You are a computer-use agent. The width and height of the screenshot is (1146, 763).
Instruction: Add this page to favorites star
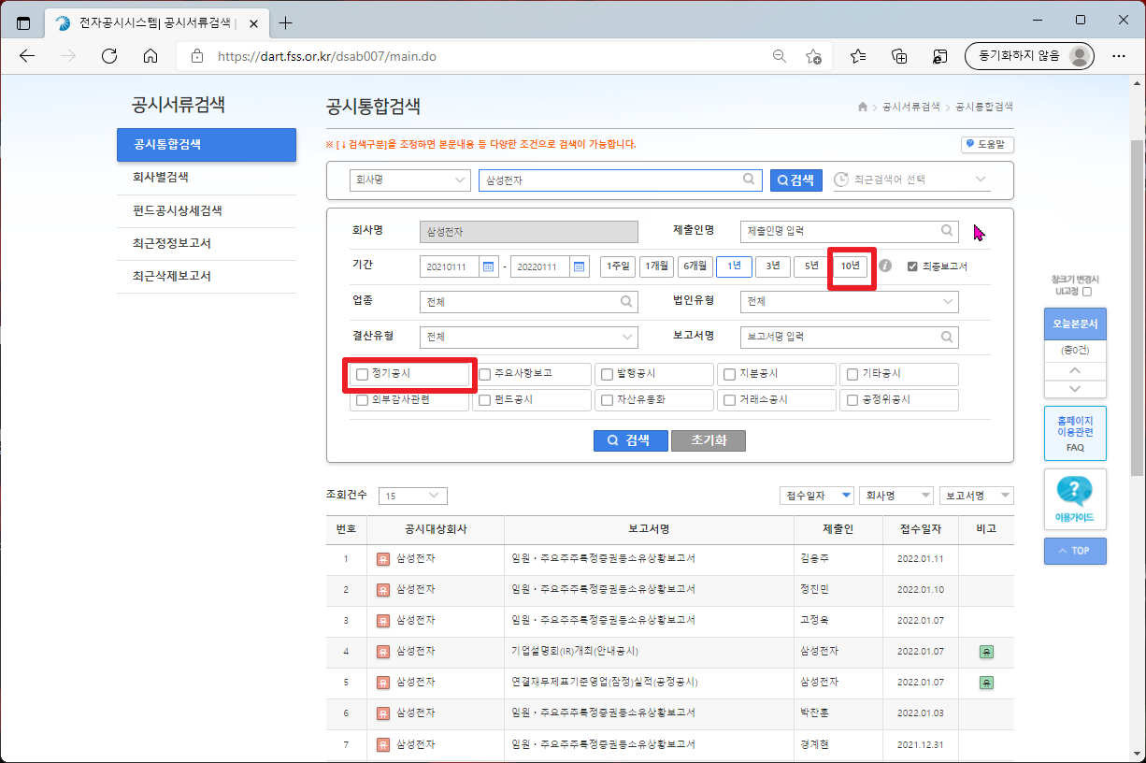tap(813, 56)
